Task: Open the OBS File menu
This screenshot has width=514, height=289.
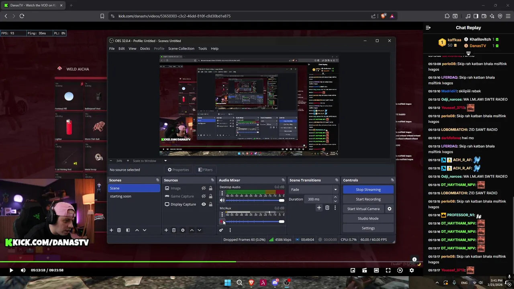Action: pos(112,49)
